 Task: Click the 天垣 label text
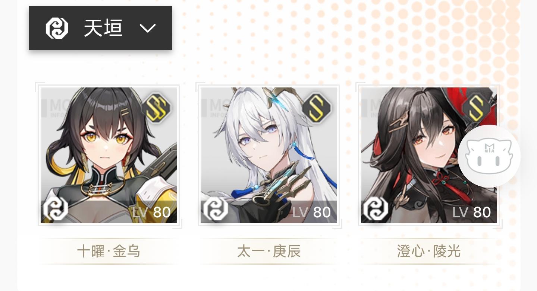coord(103,28)
